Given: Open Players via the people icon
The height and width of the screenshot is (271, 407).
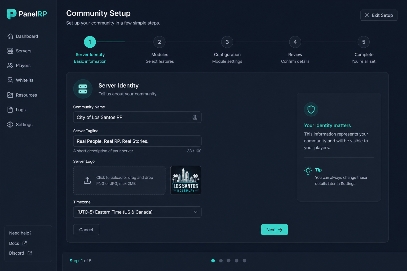Looking at the screenshot, I should coord(10,66).
